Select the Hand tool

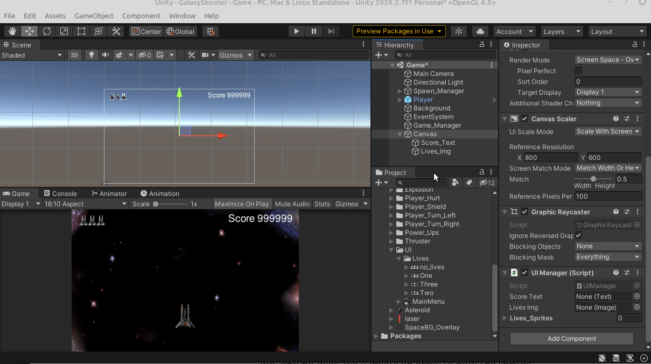point(12,31)
